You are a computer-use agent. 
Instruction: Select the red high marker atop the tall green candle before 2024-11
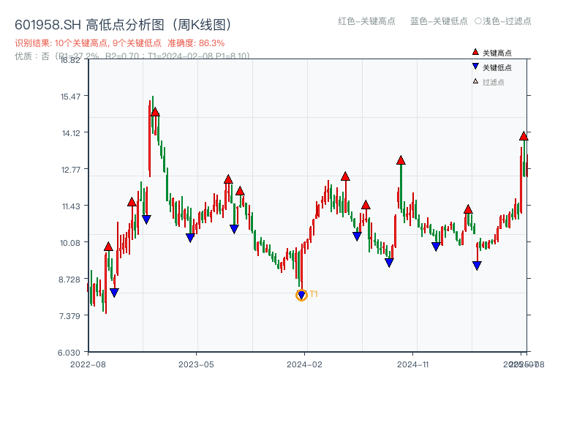pos(401,160)
